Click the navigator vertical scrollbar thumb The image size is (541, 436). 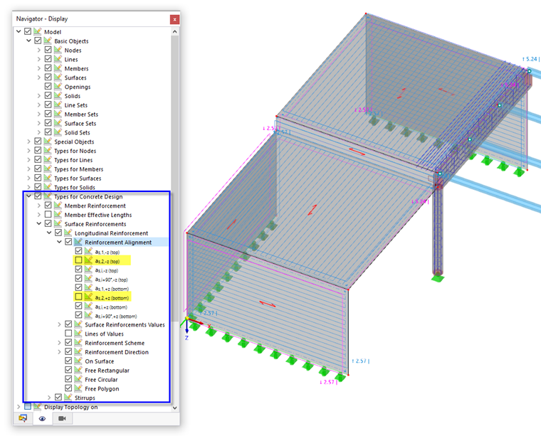(175, 178)
